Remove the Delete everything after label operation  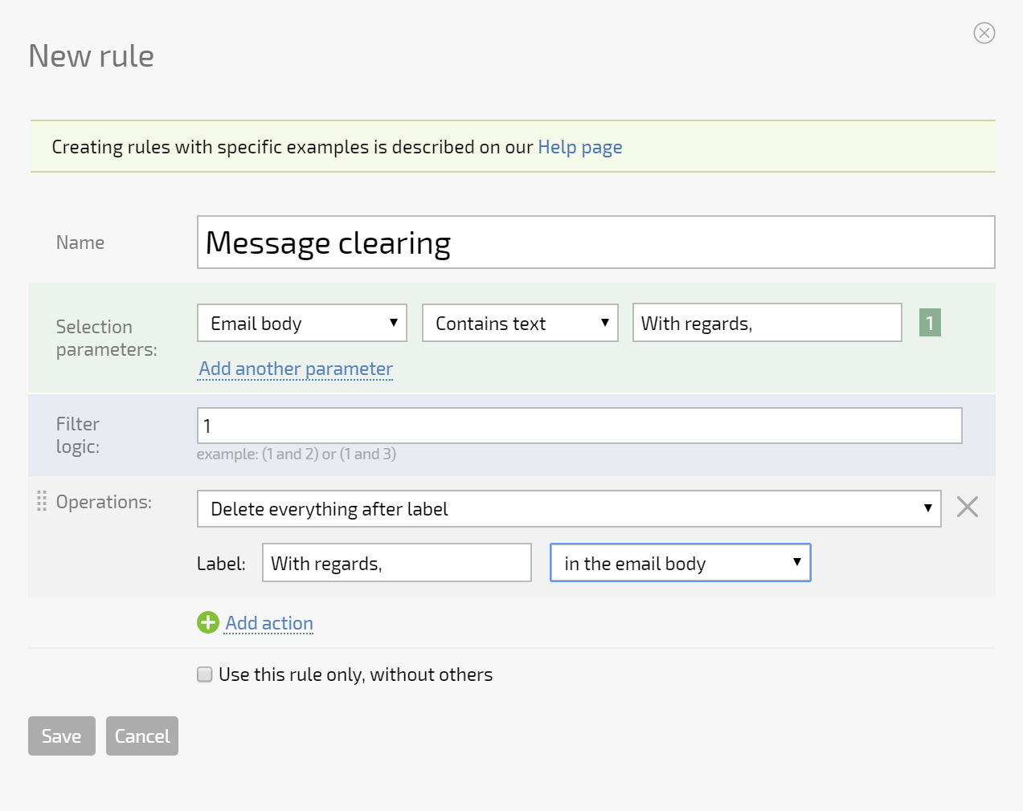point(968,507)
